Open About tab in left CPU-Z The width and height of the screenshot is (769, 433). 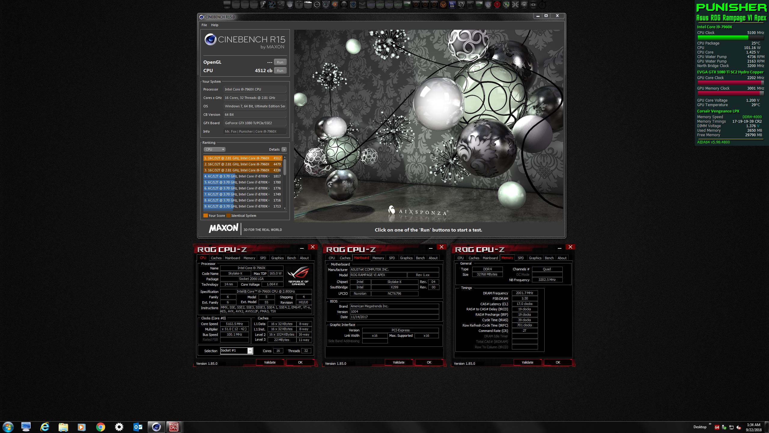[x=304, y=258]
